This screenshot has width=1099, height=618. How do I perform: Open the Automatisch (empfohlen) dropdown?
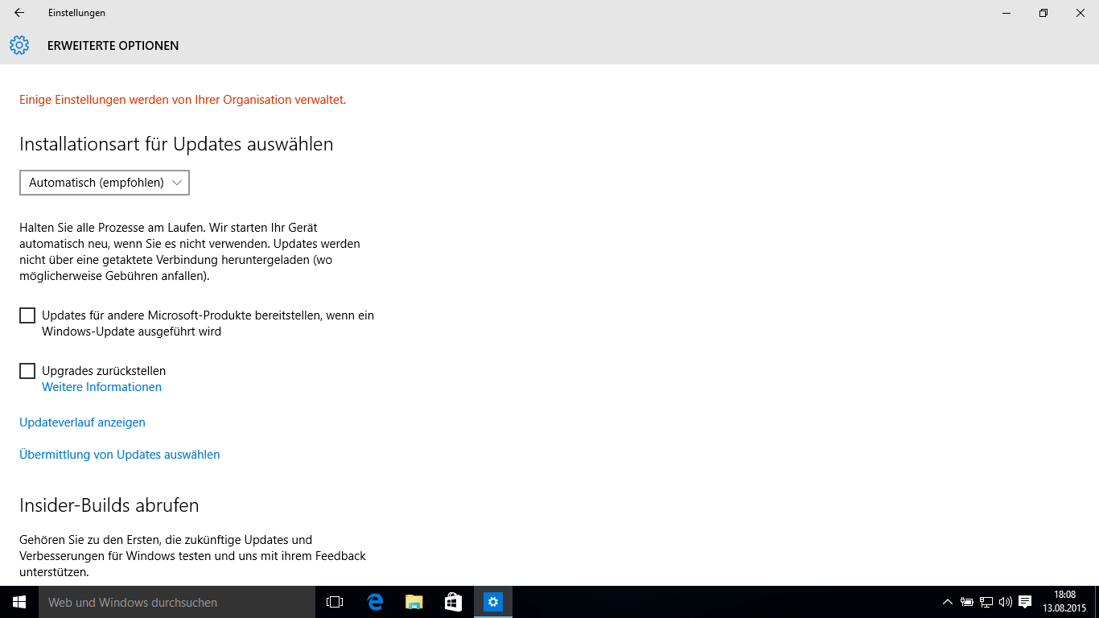pos(105,183)
